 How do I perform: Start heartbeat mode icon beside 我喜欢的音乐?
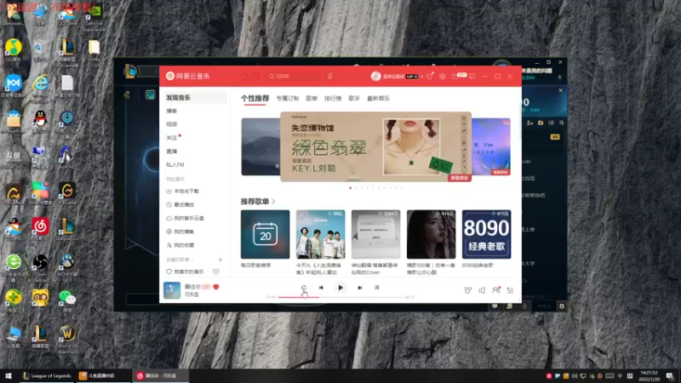pos(216,272)
